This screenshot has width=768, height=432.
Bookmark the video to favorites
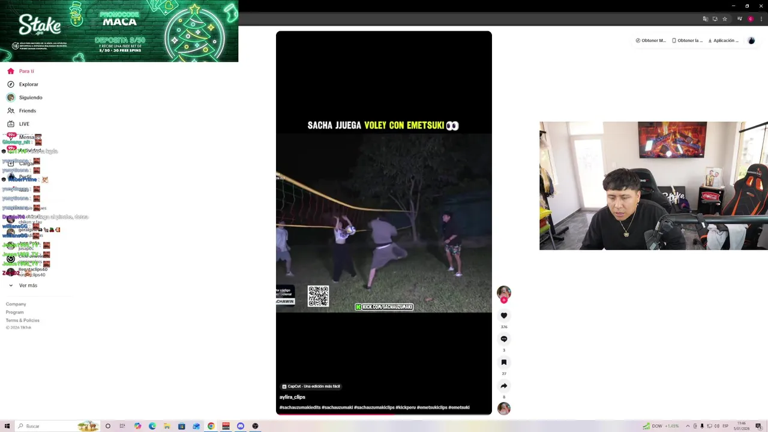click(504, 362)
